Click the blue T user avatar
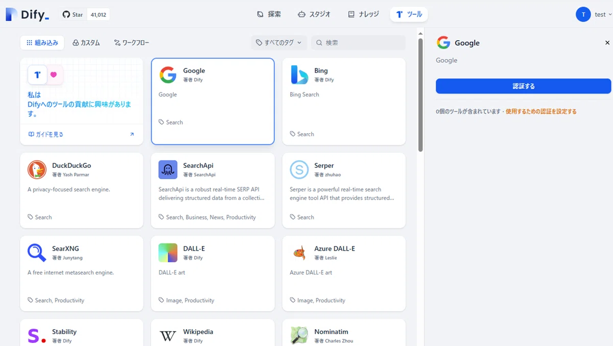This screenshot has width=613, height=346. (583, 15)
